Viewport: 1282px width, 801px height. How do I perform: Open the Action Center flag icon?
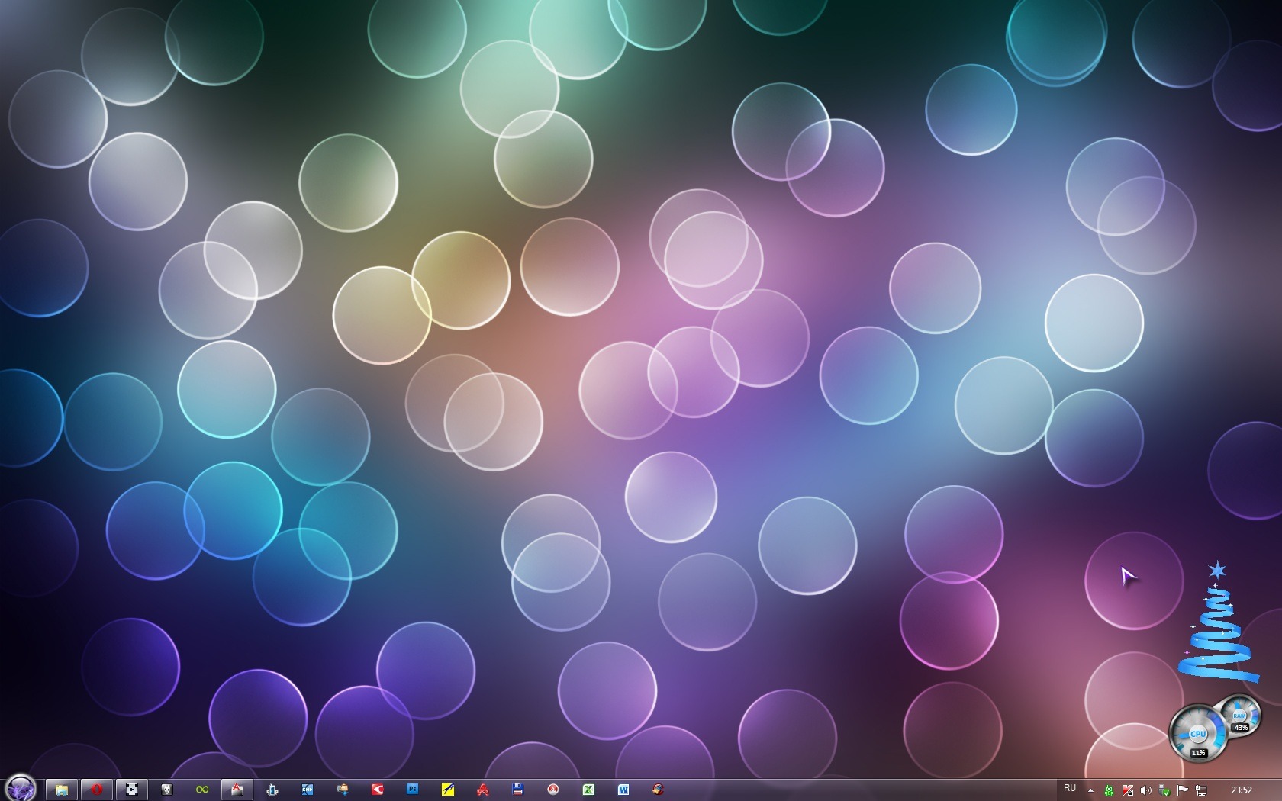(1182, 790)
